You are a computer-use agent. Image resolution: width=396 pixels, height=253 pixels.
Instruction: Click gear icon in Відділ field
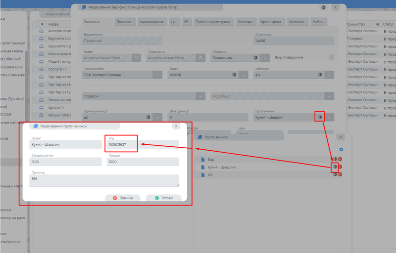click(x=234, y=75)
